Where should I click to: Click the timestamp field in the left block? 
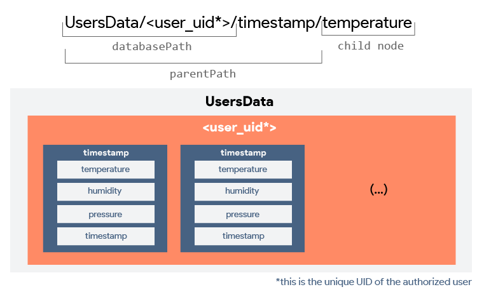point(106,236)
